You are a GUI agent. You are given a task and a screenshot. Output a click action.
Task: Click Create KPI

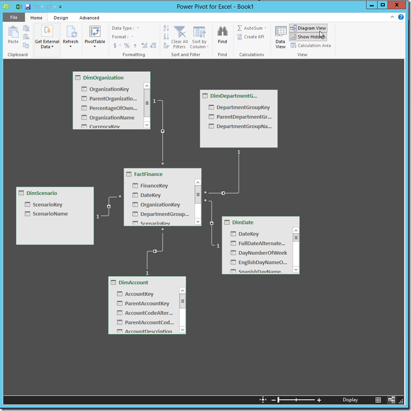pos(251,37)
